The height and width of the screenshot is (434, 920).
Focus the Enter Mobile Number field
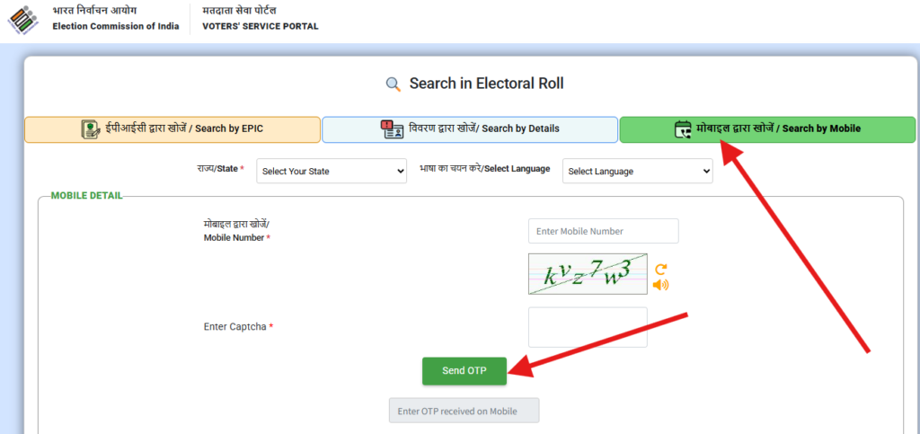click(x=603, y=231)
